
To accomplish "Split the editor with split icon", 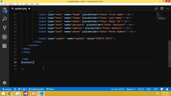I will tap(162, 9).
